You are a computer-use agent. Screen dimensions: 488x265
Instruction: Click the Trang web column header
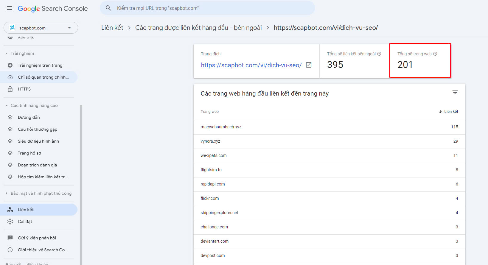pyautogui.click(x=210, y=112)
